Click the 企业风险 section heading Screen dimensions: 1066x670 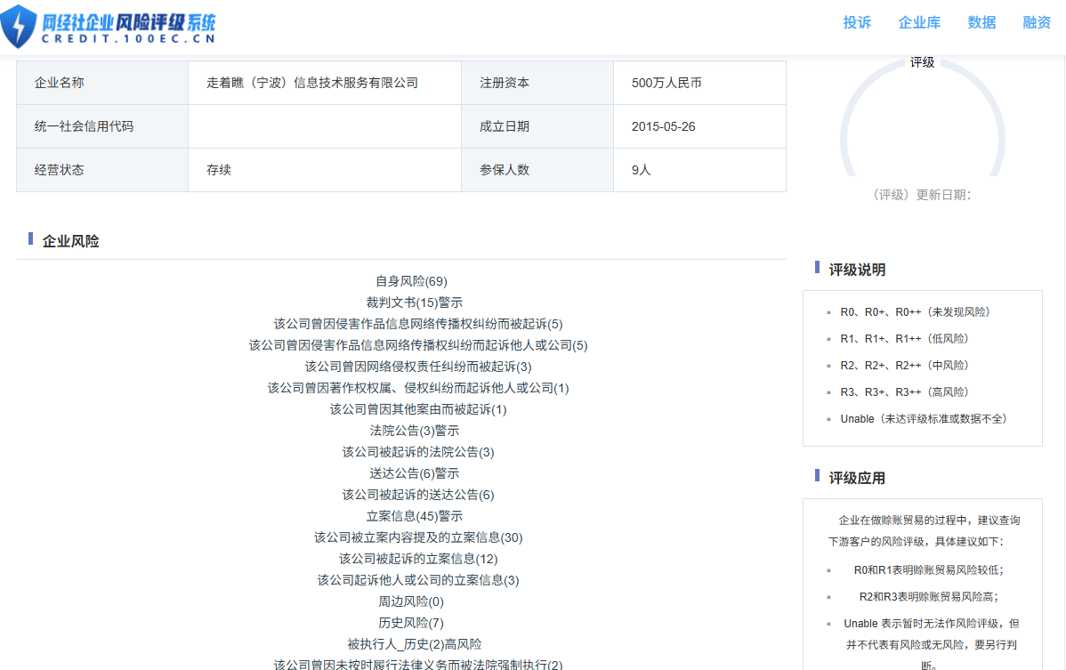click(x=70, y=241)
